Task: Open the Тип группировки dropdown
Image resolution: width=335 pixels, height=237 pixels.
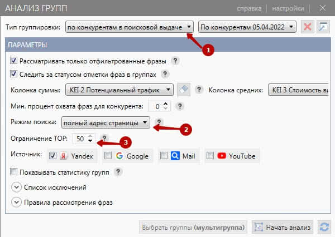Action: click(x=130, y=27)
